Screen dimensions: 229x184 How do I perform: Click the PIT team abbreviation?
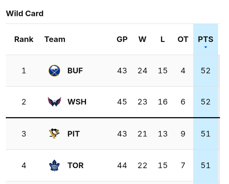(73, 134)
